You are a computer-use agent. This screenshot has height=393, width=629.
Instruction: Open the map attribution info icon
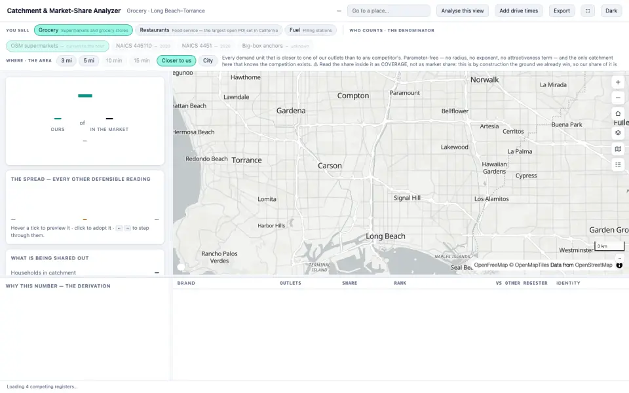(619, 265)
